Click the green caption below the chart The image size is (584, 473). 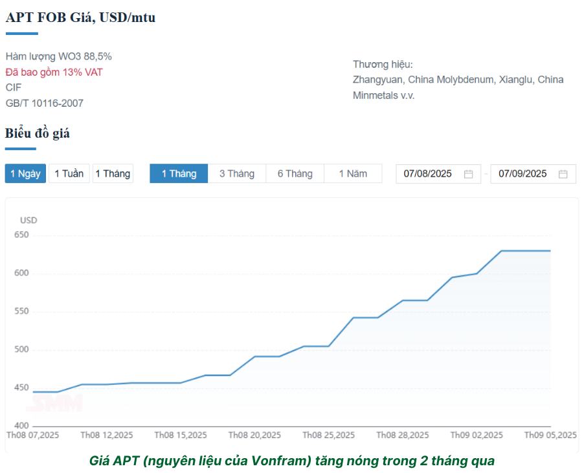point(292,461)
